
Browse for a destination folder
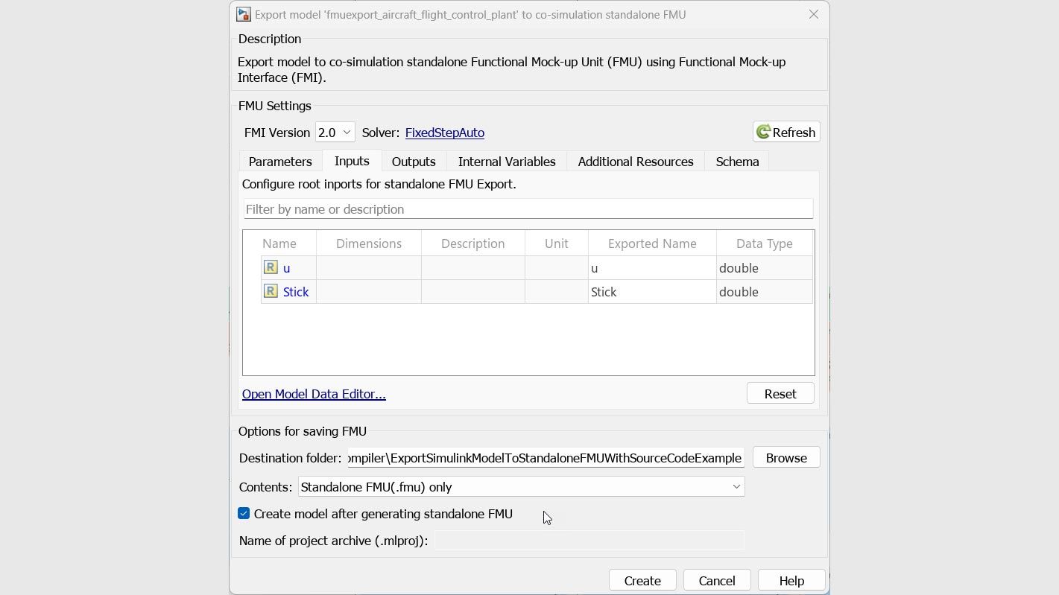(x=785, y=457)
